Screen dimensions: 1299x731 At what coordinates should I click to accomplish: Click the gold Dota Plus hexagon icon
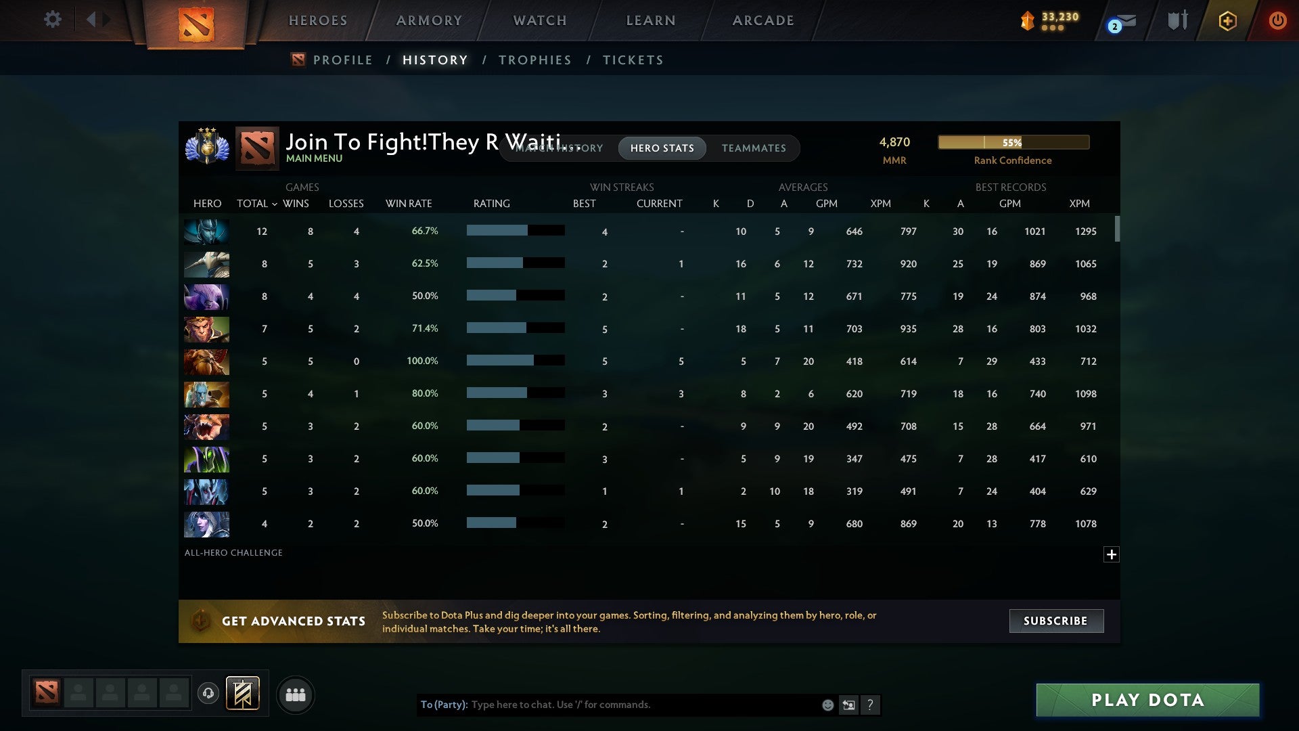pyautogui.click(x=1227, y=20)
